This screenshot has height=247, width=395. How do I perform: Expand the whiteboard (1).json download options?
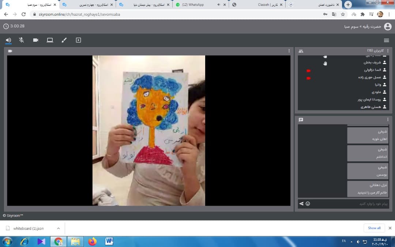(58, 228)
